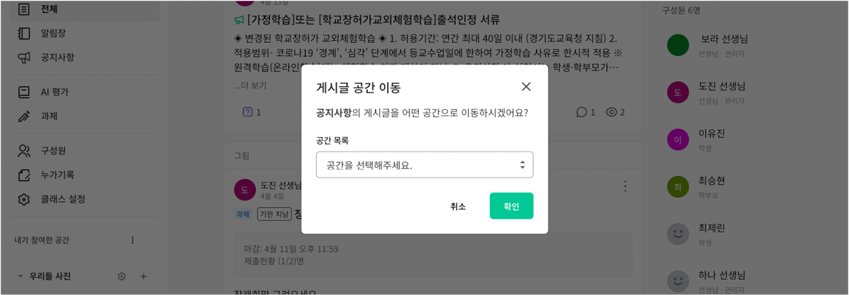Select 이유진 in the member list
849x295 pixels.
click(711, 140)
